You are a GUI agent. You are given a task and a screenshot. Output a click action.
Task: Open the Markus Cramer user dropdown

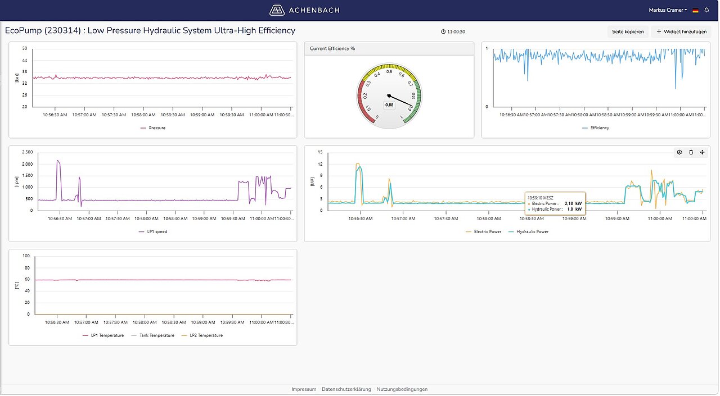(668, 10)
